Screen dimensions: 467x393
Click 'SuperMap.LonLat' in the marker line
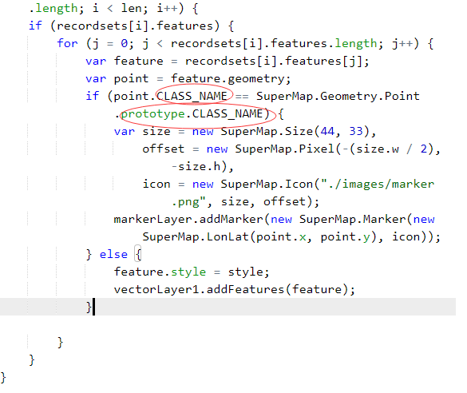click(x=196, y=237)
